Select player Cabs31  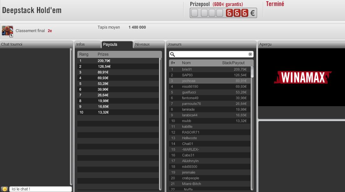point(210,155)
